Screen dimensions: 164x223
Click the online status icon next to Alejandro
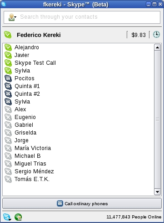point(8,47)
